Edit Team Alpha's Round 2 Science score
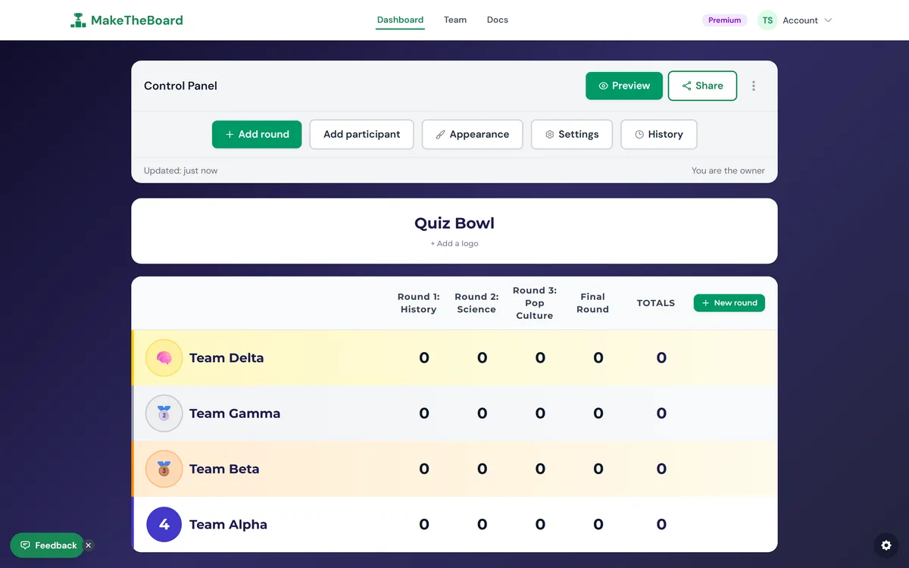Screen dimensions: 909x568 (x=483, y=524)
